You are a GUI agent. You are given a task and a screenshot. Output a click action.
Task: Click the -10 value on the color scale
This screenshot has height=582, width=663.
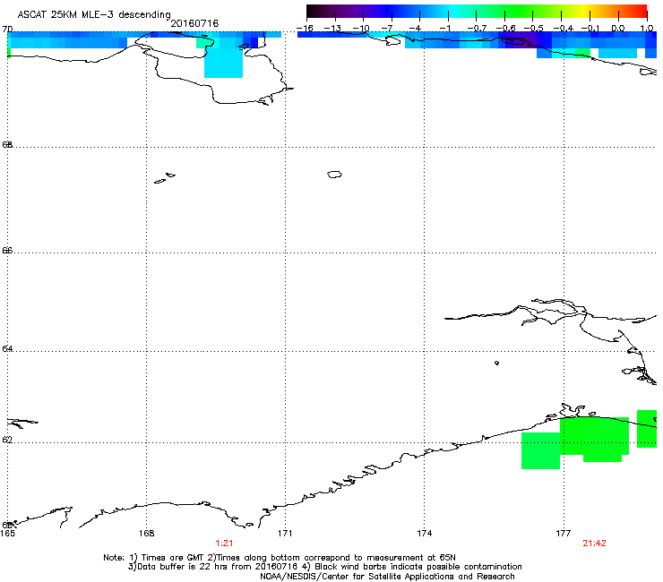pos(361,29)
